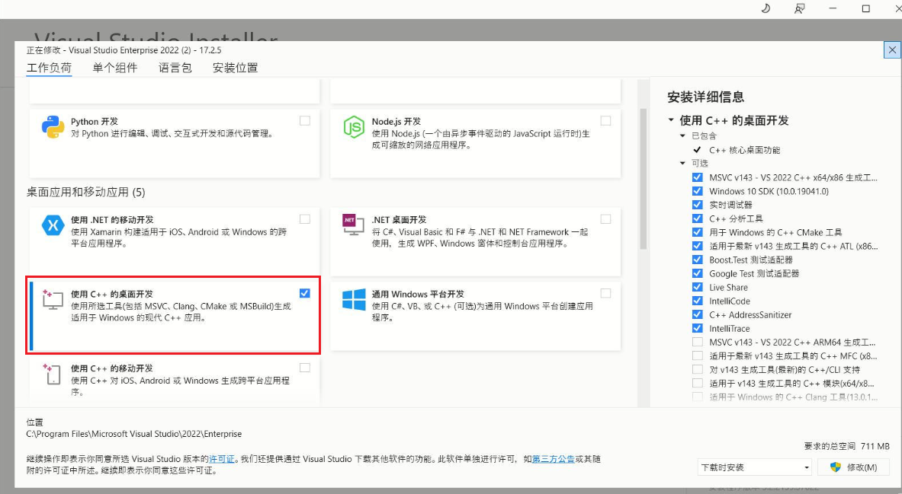Uncheck the IntelliCode component
This screenshot has height=494, width=902.
[697, 301]
